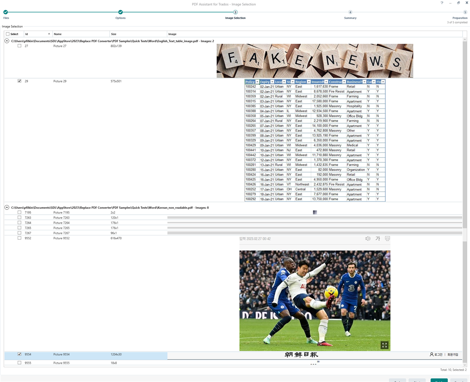
Task: Collapse the English_Text_table_image.pdf group
Action: tap(7, 41)
